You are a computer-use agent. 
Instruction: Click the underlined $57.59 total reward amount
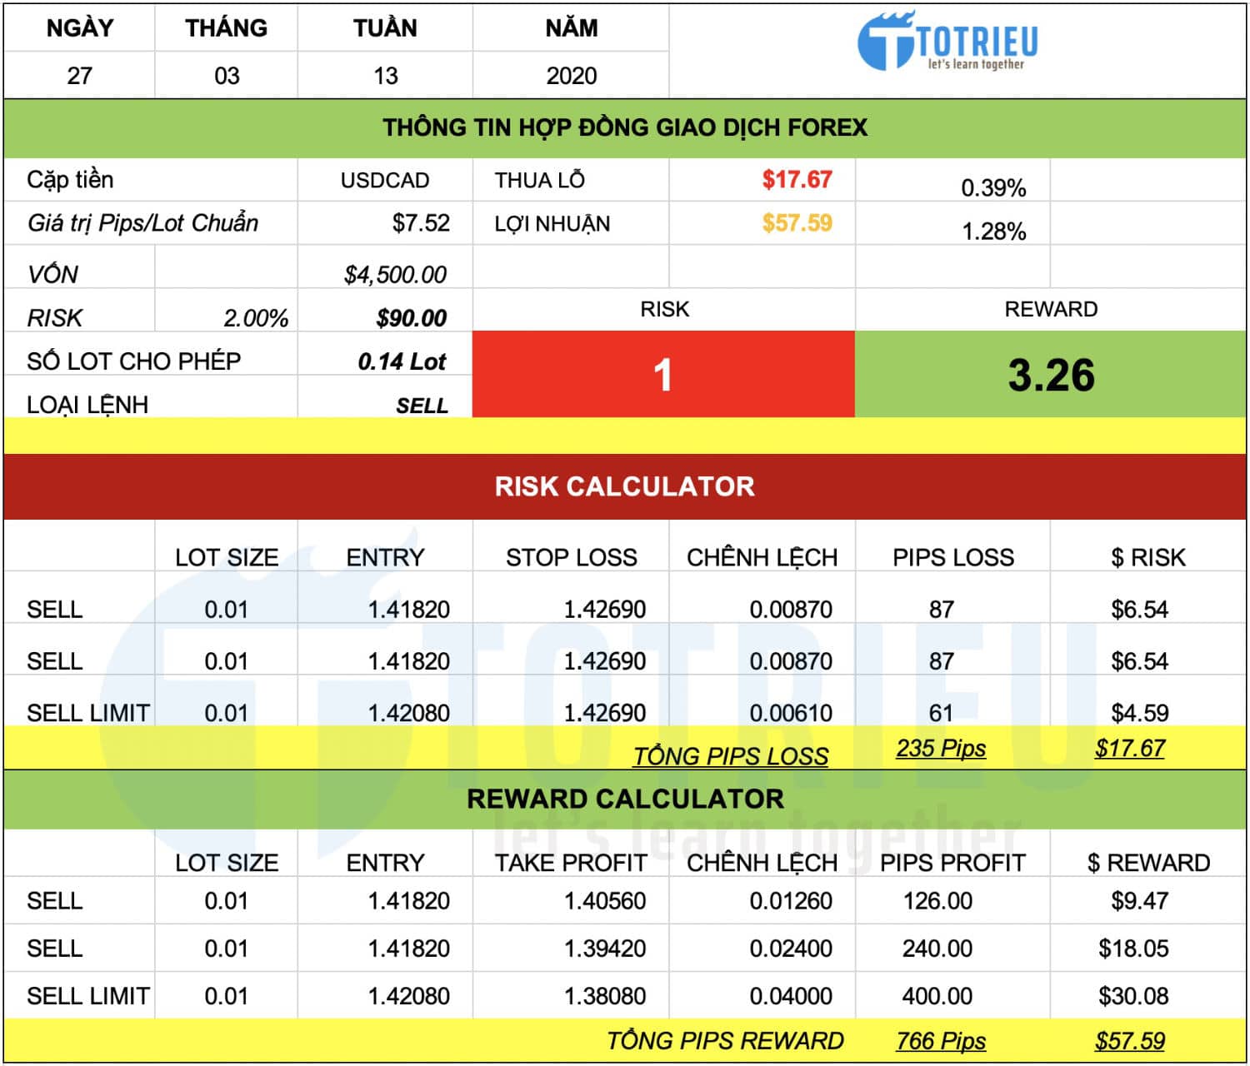(x=1129, y=1041)
